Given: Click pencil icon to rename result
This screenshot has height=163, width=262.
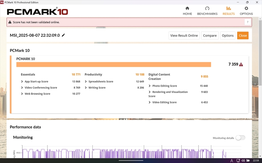Looking at the screenshot, I should pos(63,35).
